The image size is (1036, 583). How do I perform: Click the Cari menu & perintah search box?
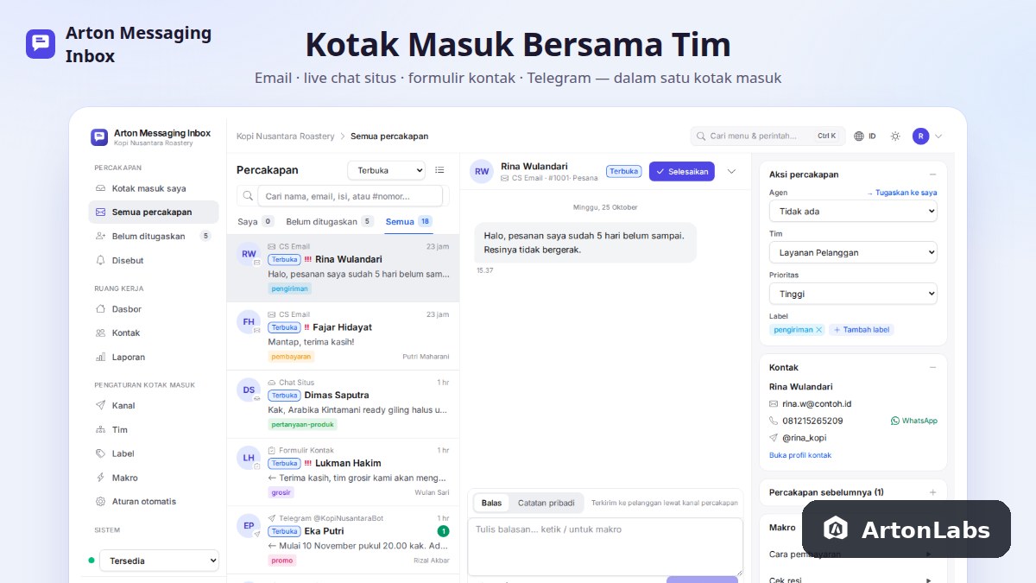[x=768, y=136]
